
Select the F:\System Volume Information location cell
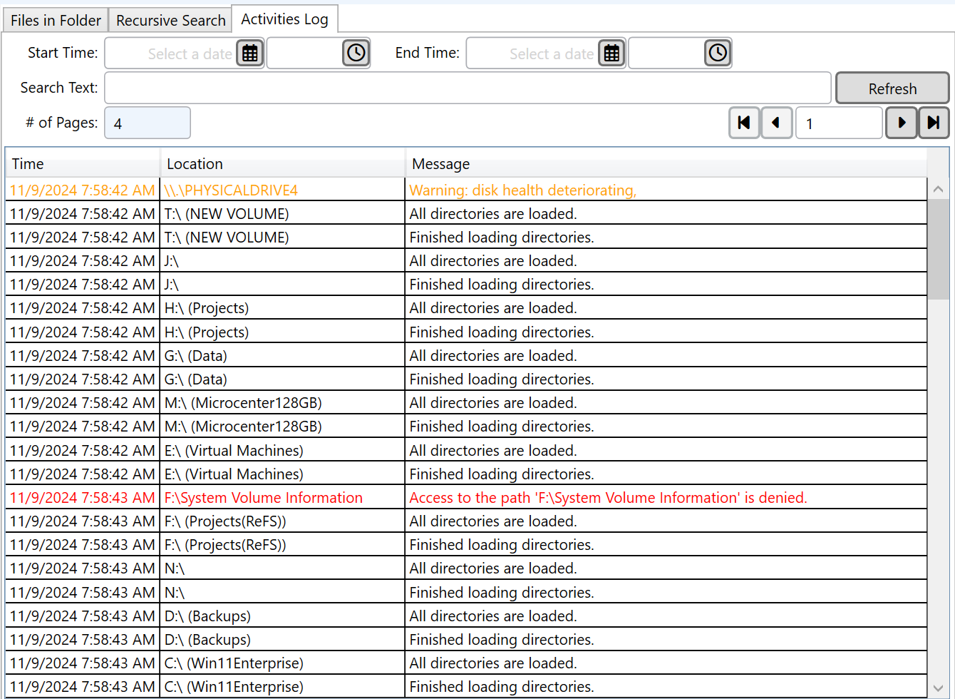(x=283, y=498)
